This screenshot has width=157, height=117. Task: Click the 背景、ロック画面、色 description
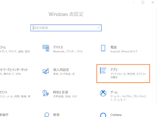coord(64,74)
